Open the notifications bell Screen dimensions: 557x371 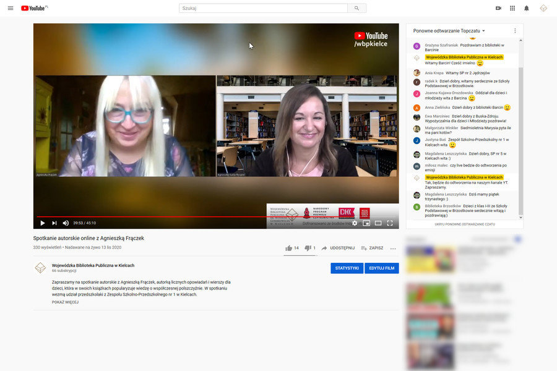527,8
